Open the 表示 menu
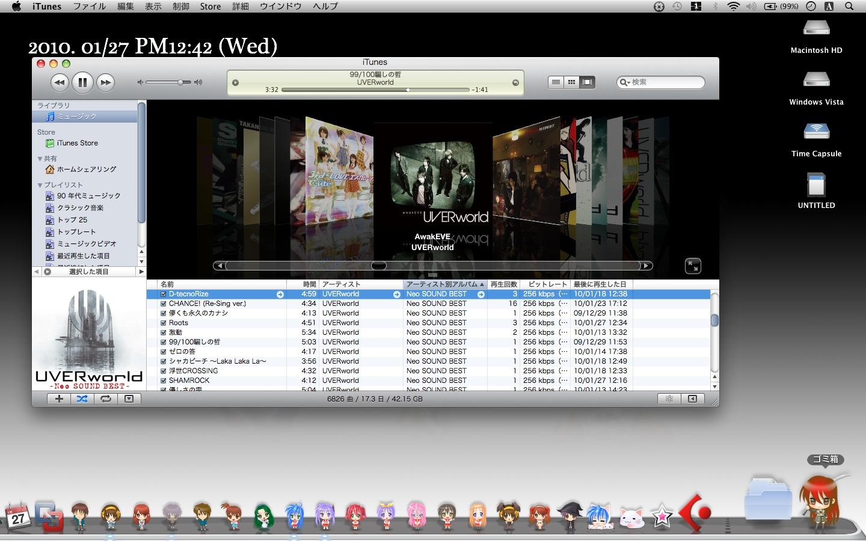Screen dimensions: 866x541 pos(153,7)
